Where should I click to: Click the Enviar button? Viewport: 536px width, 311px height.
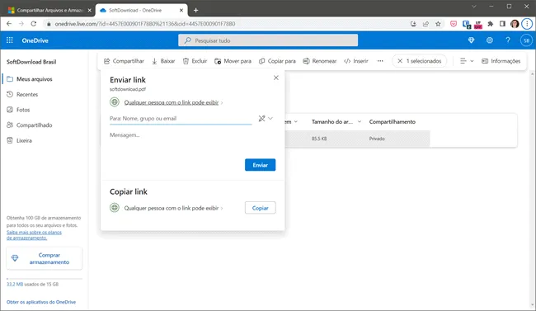[260, 165]
